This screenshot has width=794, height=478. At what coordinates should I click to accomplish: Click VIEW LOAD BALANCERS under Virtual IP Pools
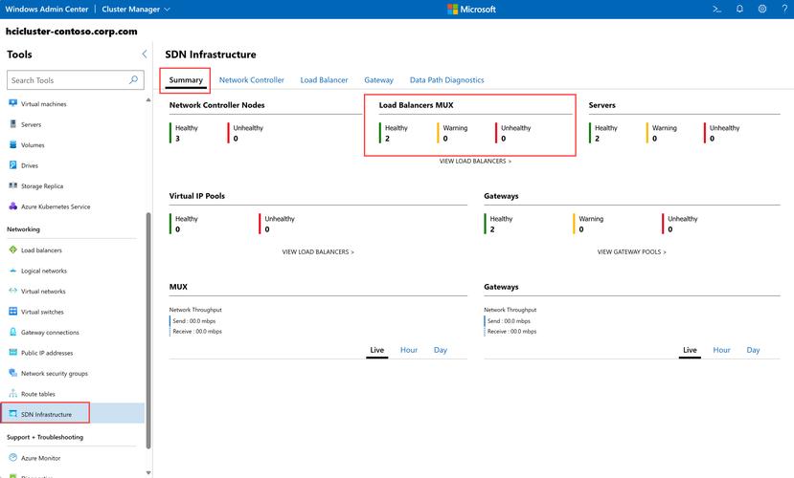click(x=318, y=252)
